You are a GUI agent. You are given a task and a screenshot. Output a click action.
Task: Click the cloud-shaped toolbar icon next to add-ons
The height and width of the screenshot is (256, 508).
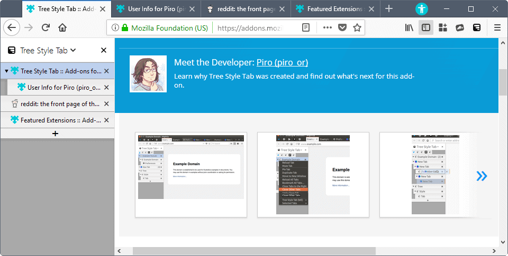(460, 28)
